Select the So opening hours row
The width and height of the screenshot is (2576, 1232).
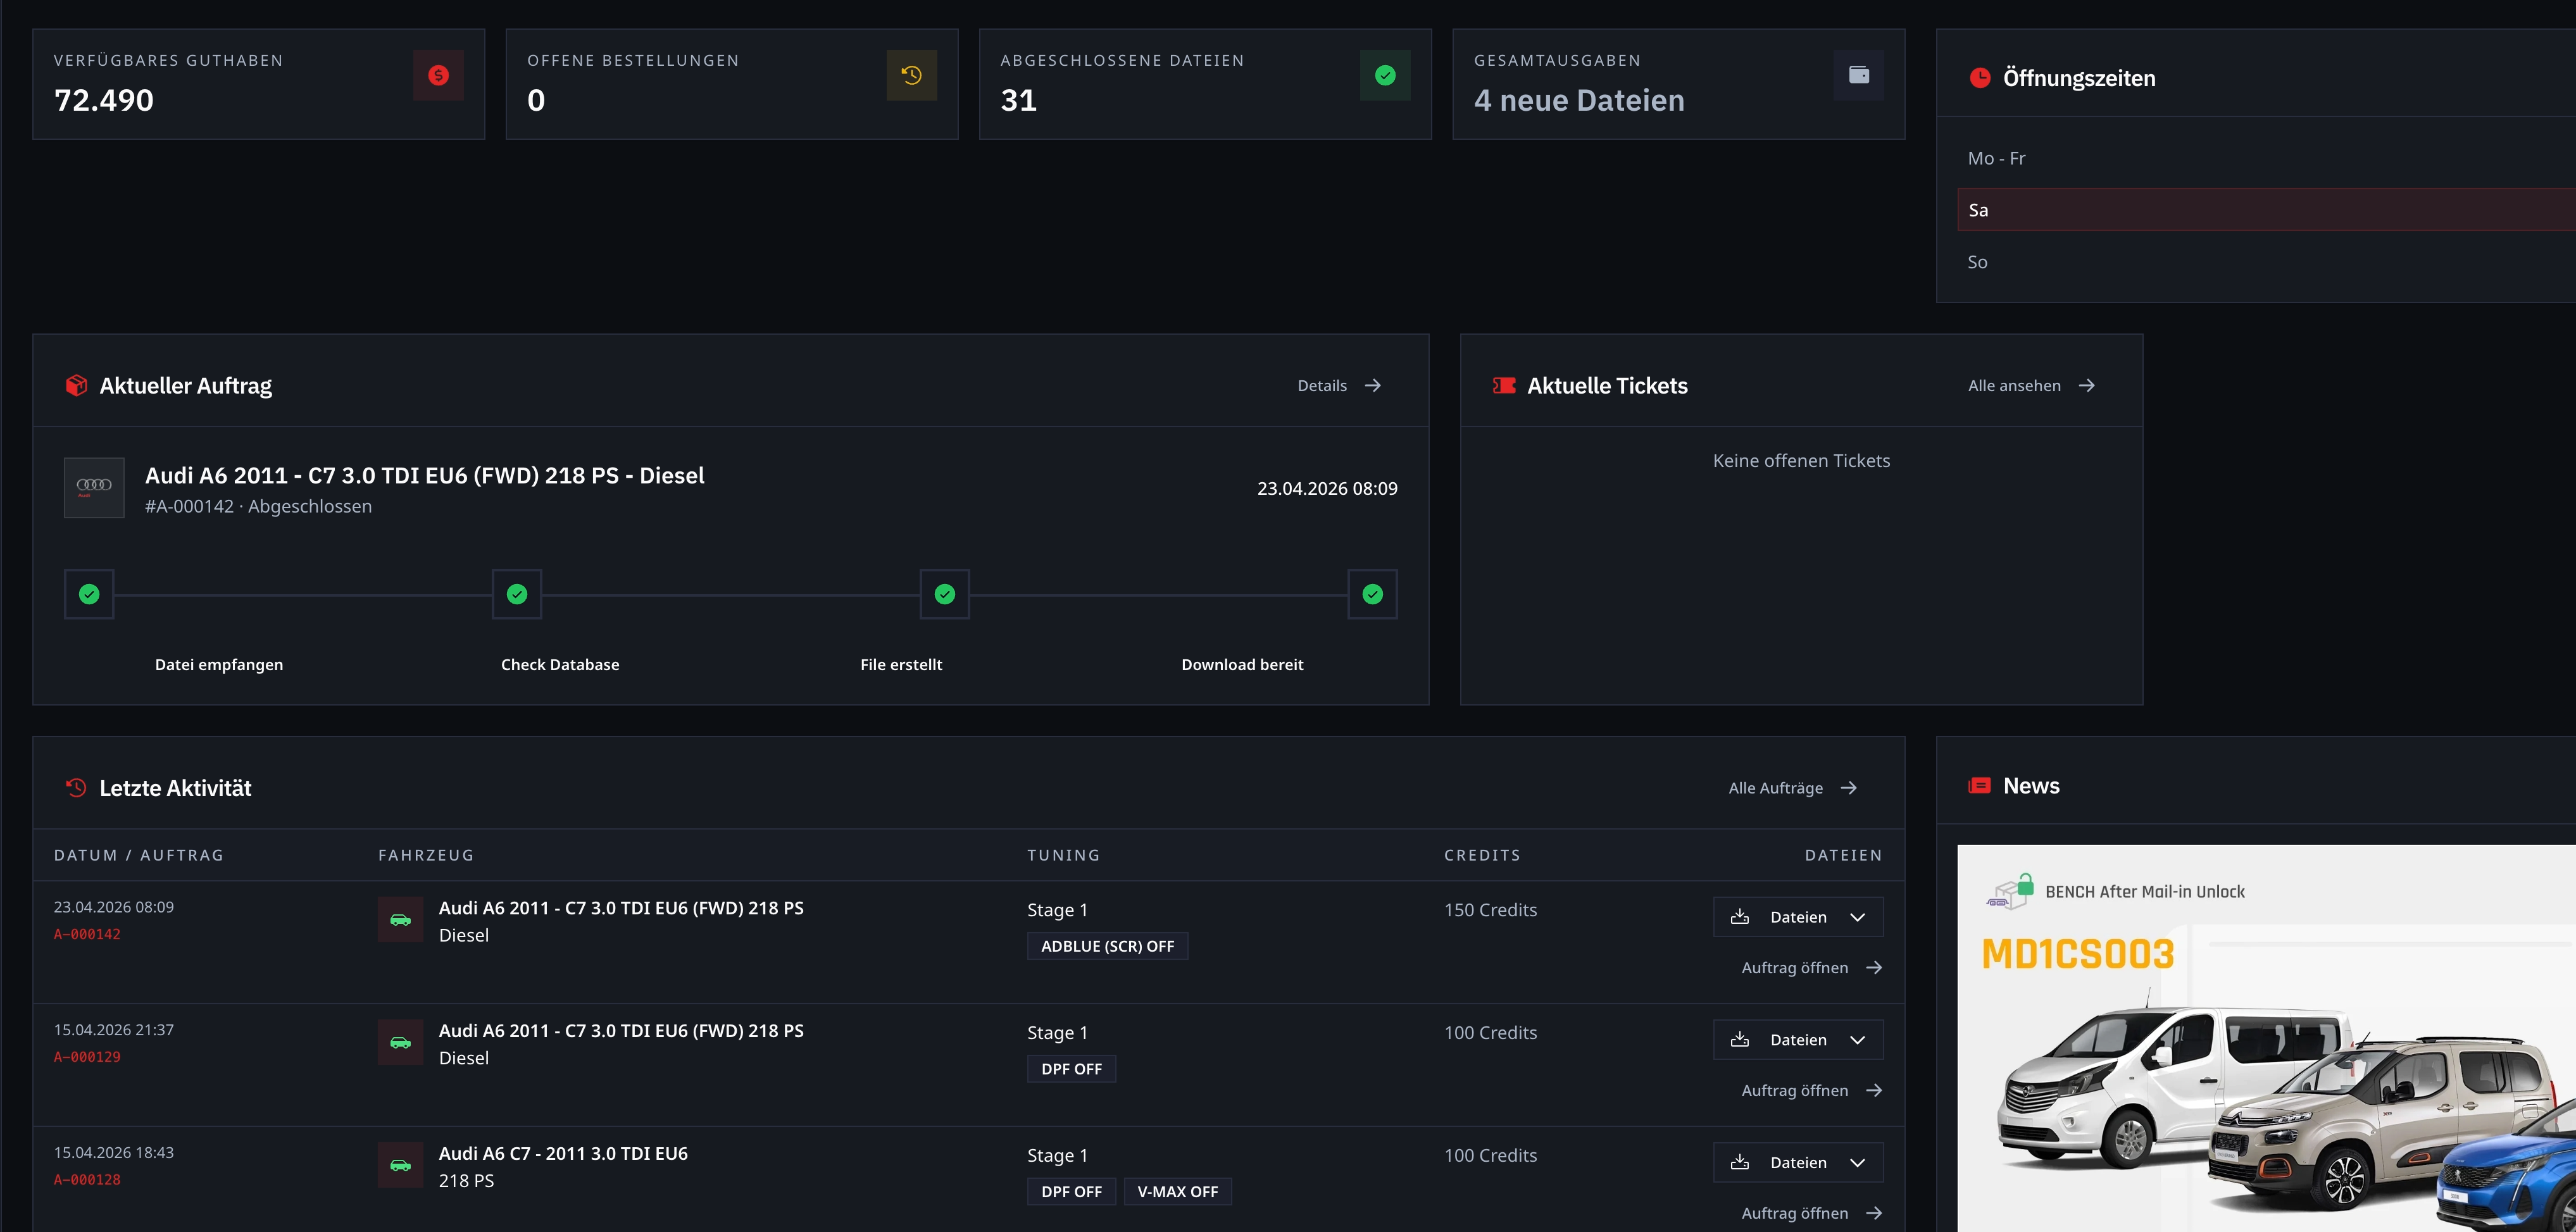pyautogui.click(x=2266, y=262)
